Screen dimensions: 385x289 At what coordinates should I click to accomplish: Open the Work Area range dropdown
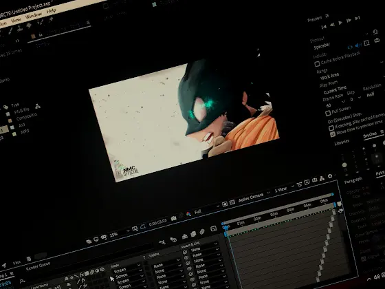click(x=330, y=76)
